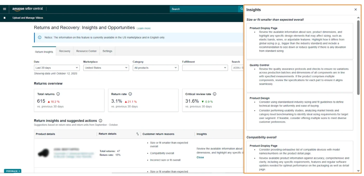Click the Amazon Seller Central logo

click(27, 9)
